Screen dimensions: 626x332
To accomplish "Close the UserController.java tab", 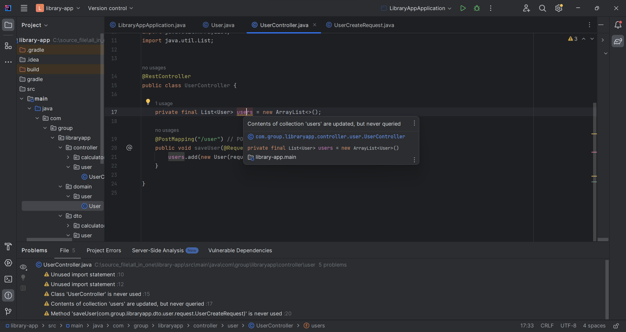I will coord(315,25).
